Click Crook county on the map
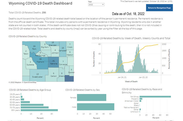The height and width of the screenshot is (121, 183). coord(70,46)
